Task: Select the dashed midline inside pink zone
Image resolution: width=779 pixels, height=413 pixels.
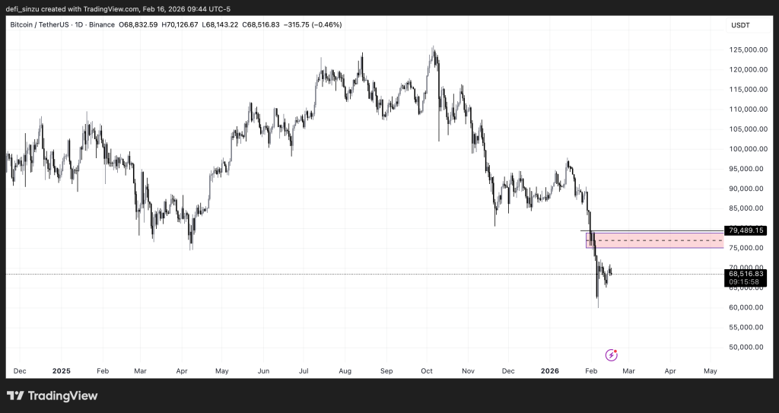Action: click(654, 240)
